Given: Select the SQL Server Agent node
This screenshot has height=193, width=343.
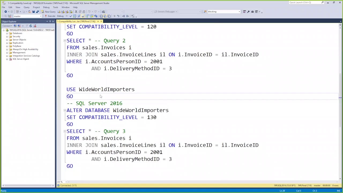Looking at the screenshot, I should [21, 59].
